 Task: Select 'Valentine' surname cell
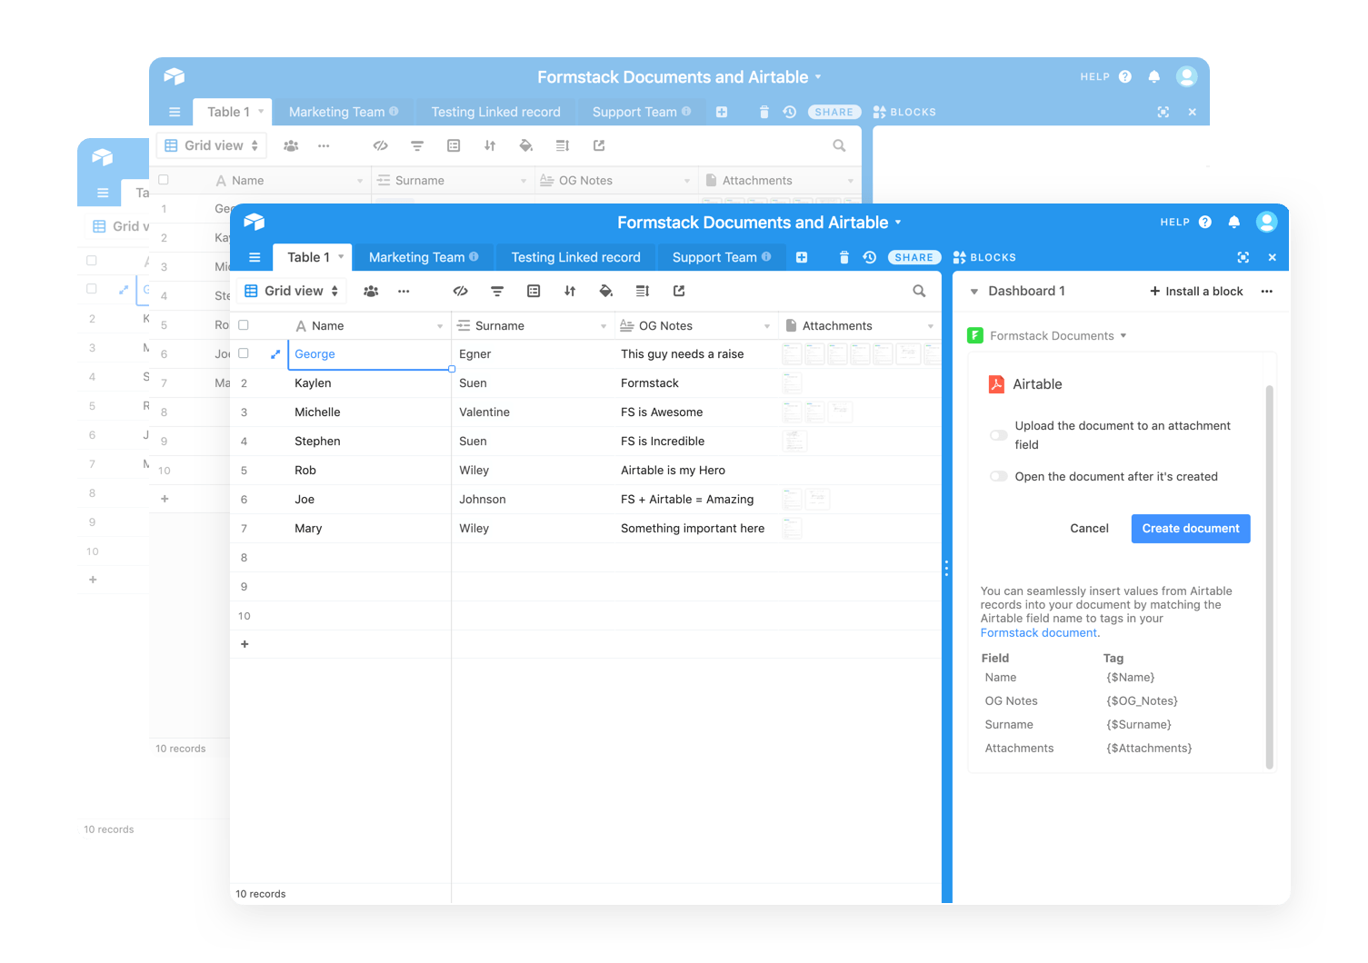(x=533, y=412)
